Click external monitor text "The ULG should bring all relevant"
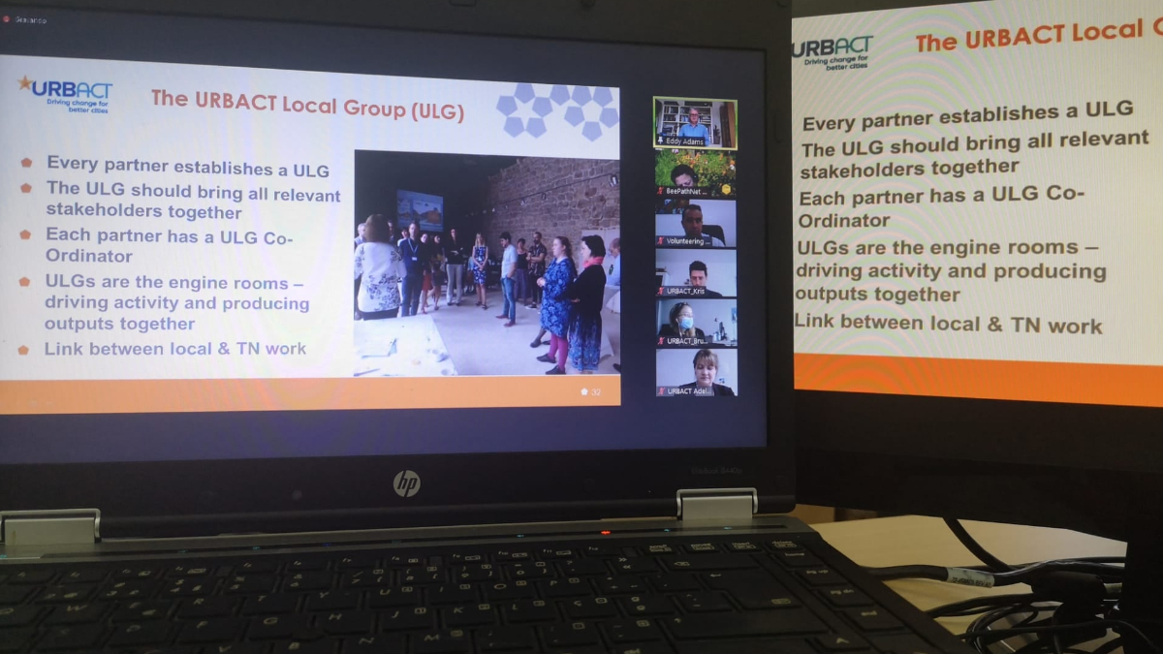 tap(974, 154)
